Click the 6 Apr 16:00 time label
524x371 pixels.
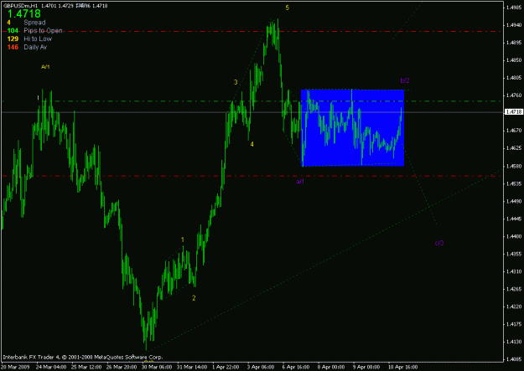pyautogui.click(x=296, y=367)
